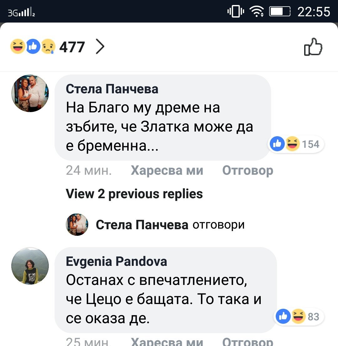Reply to Стела Панчева's comment via Отговор
Viewport: 338px width, 346px height.
pos(248,171)
